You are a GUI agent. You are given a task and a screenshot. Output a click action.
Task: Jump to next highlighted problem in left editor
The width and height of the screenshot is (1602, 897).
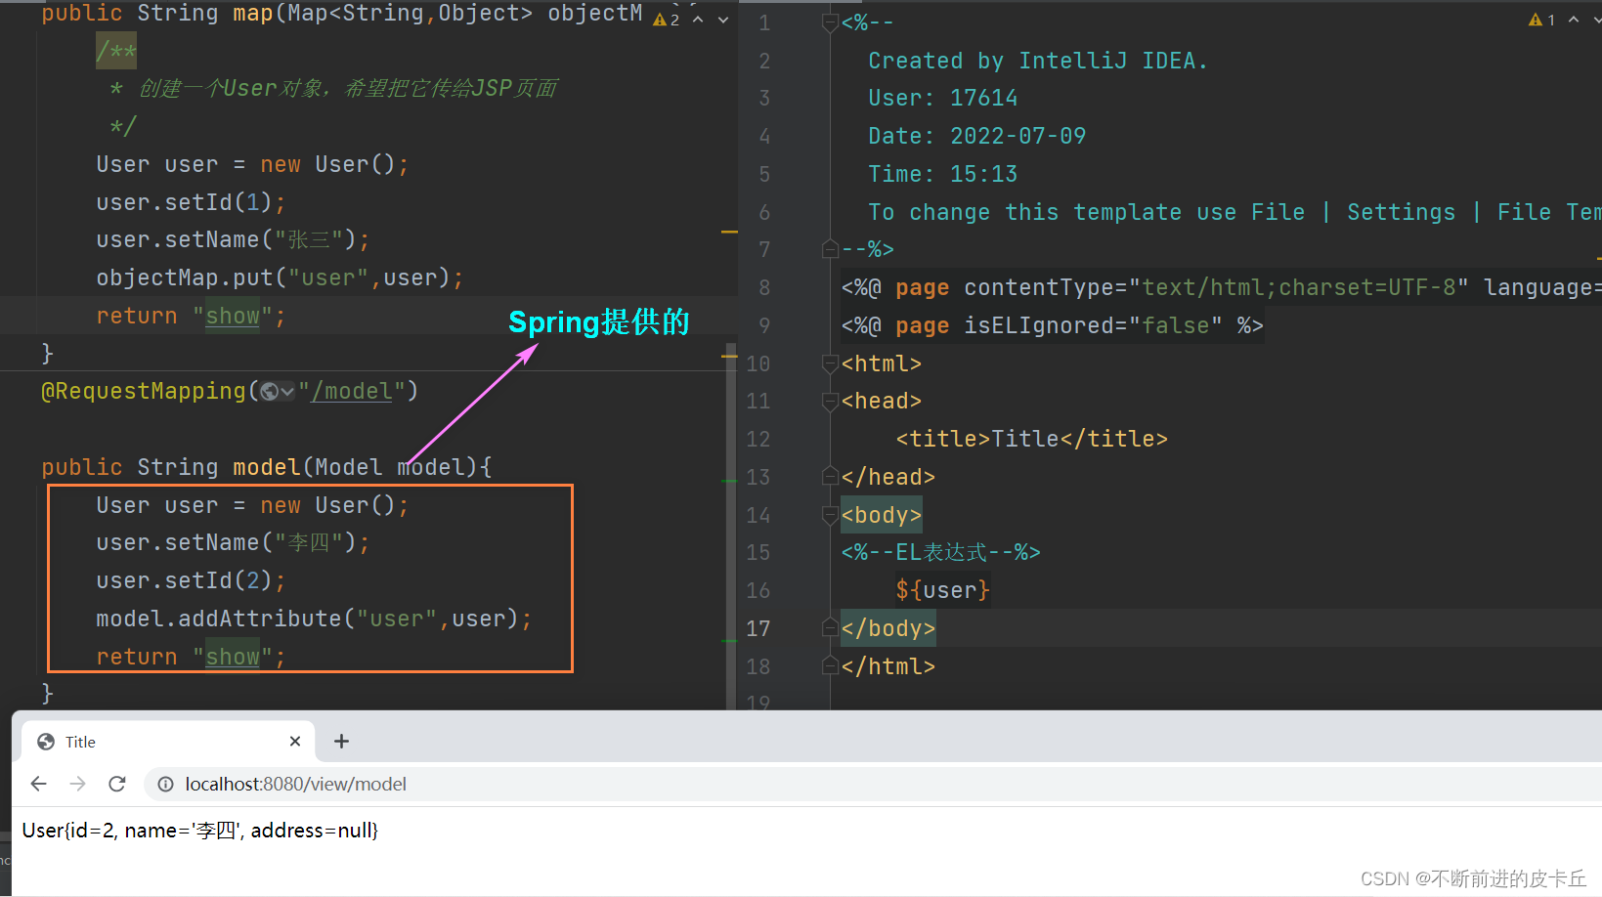click(x=723, y=20)
